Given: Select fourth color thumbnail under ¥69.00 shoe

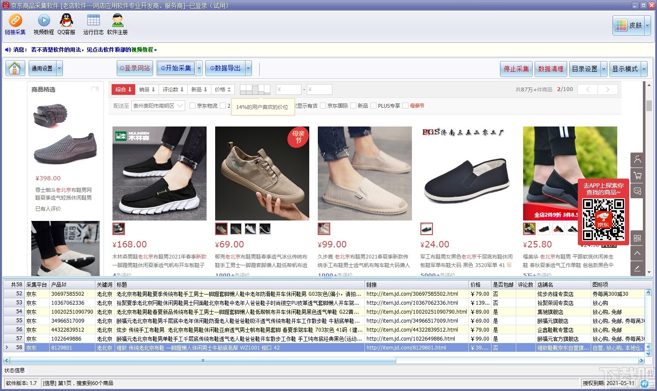Looking at the screenshot, I should [x=265, y=229].
